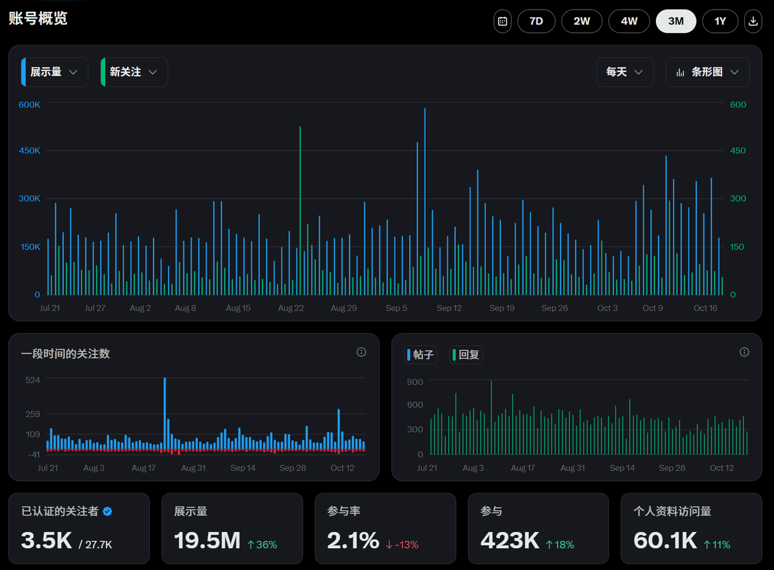Click the download data icon
The image size is (774, 570).
pyautogui.click(x=753, y=21)
